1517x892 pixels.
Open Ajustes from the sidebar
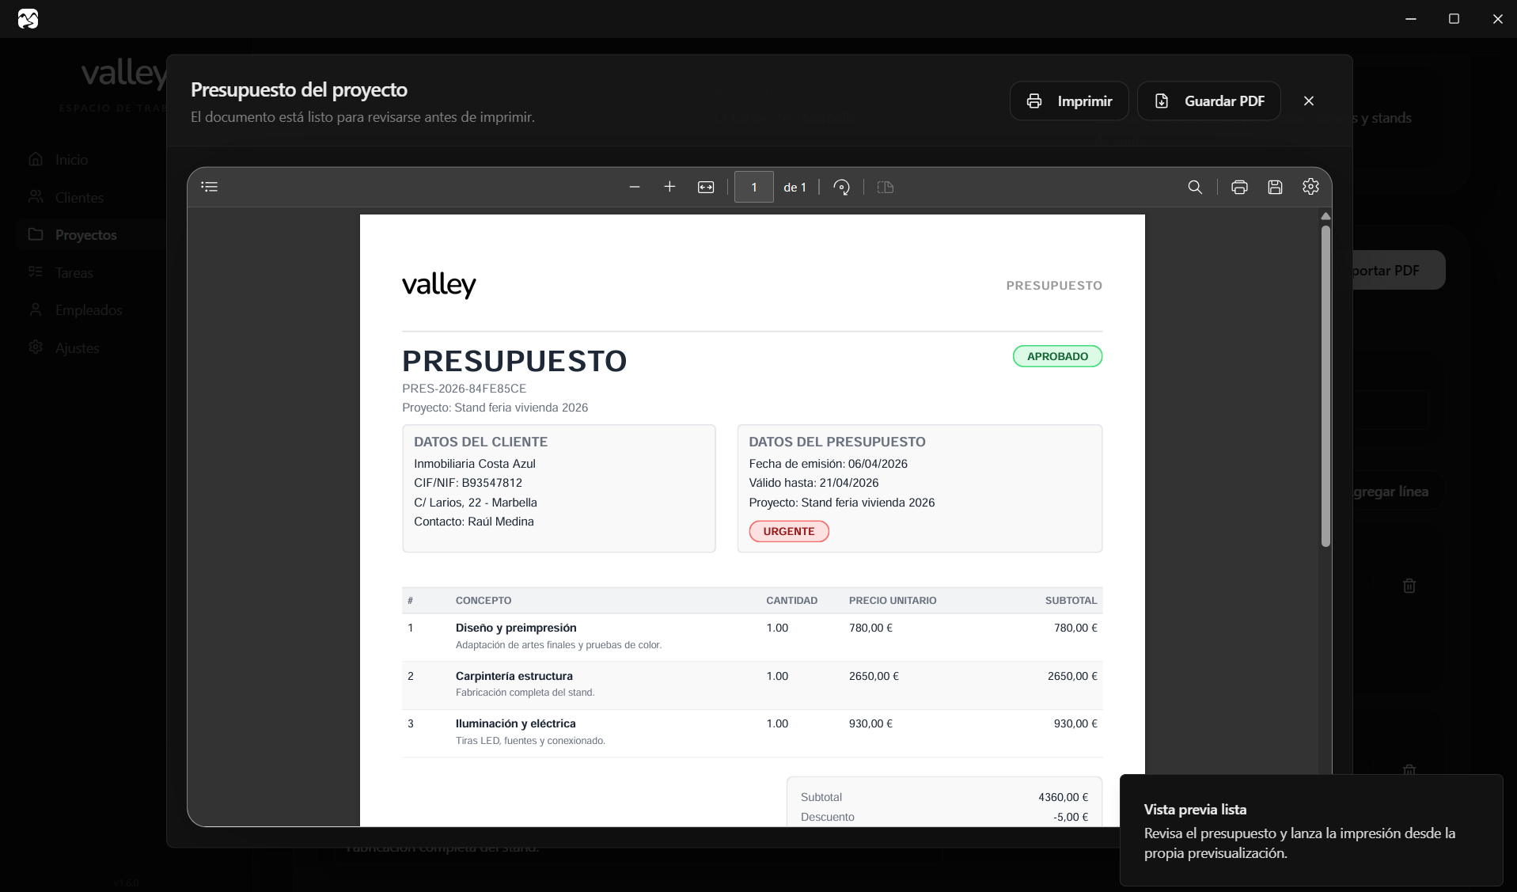pyautogui.click(x=77, y=347)
